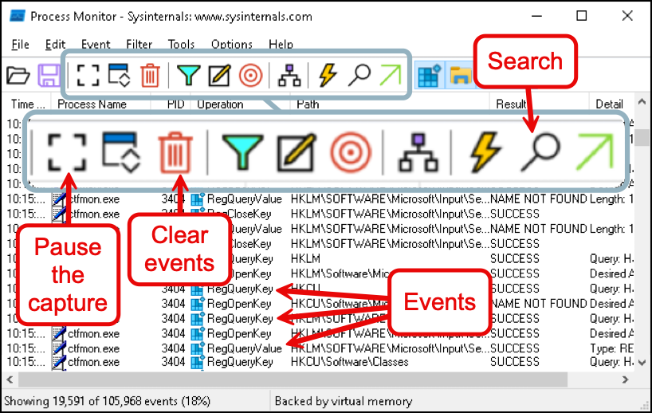Click the horizontal scrollbar right arrow
This screenshot has width=652, height=413.
click(x=625, y=380)
